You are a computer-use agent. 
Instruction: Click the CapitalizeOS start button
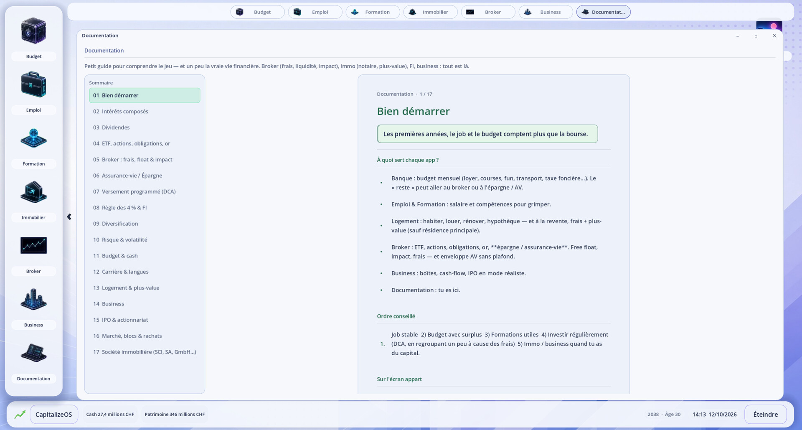tap(54, 415)
